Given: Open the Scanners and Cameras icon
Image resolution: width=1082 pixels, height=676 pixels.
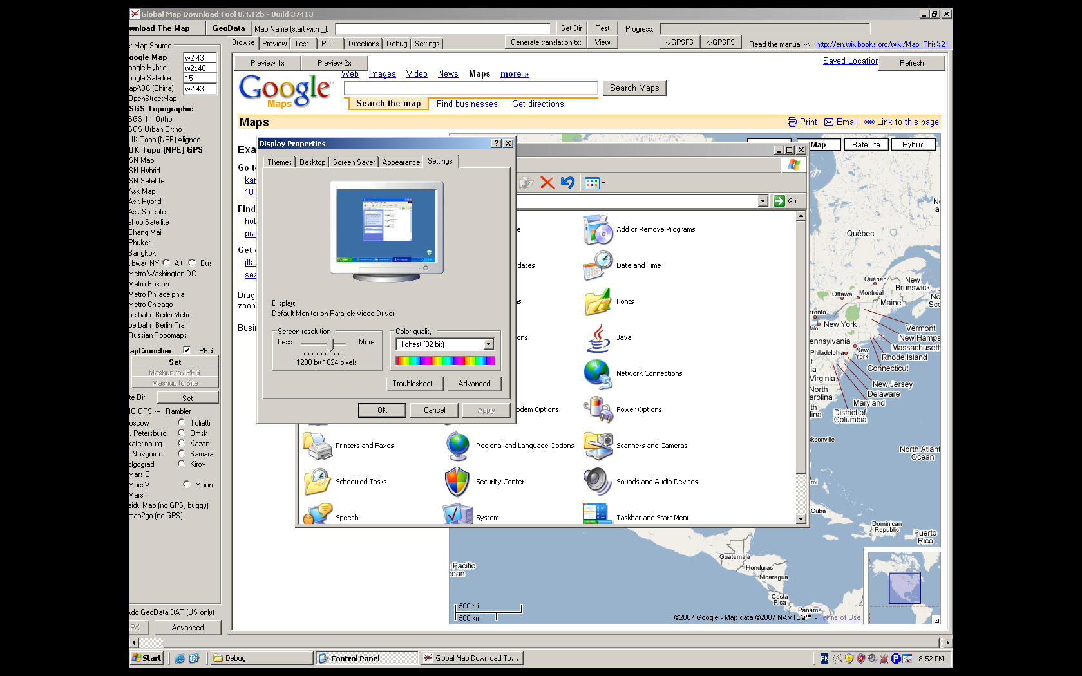Looking at the screenshot, I should (x=598, y=446).
